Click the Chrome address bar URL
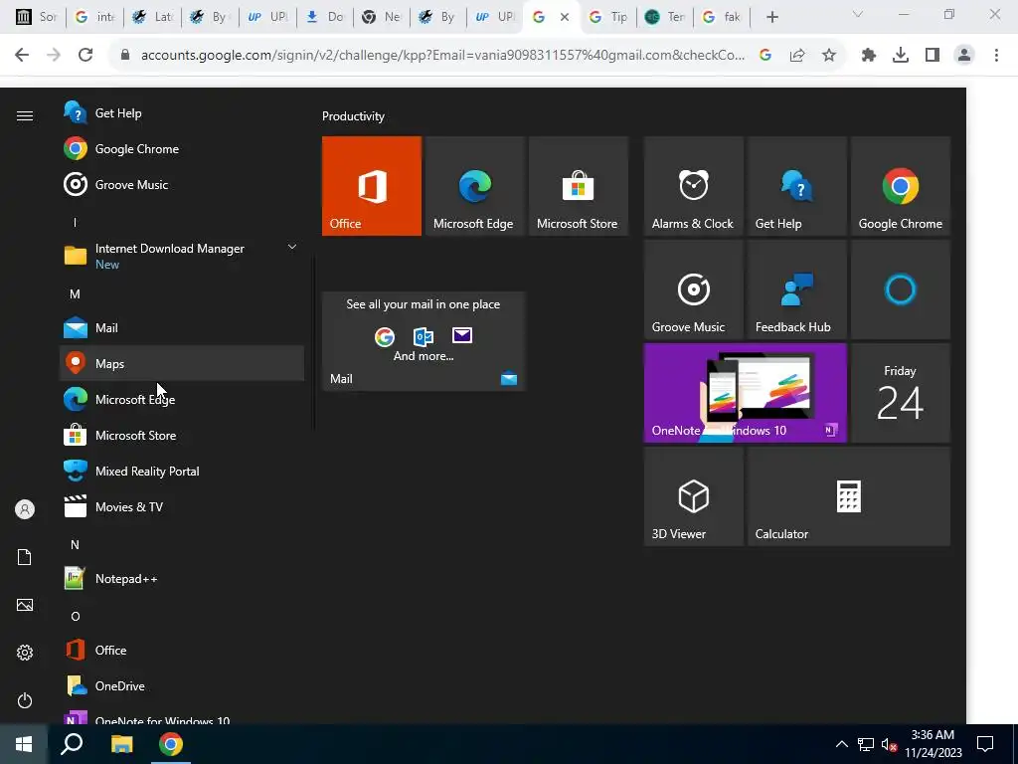The image size is (1018, 764). 442,56
